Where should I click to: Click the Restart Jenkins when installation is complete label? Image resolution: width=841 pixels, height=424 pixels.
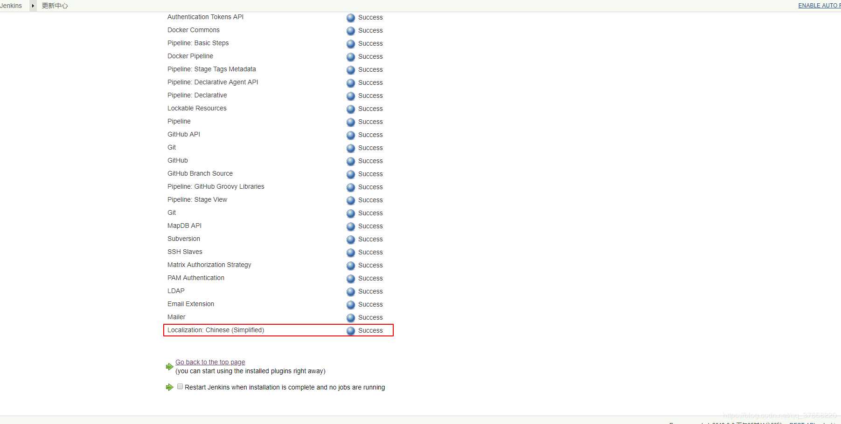pyautogui.click(x=285, y=387)
